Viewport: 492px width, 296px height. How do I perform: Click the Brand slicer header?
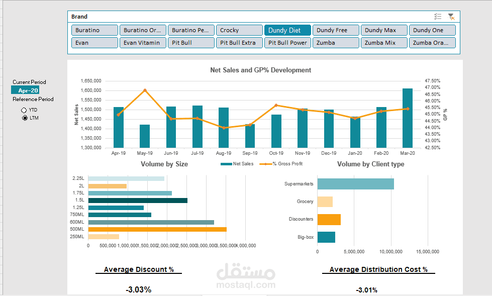(x=79, y=17)
